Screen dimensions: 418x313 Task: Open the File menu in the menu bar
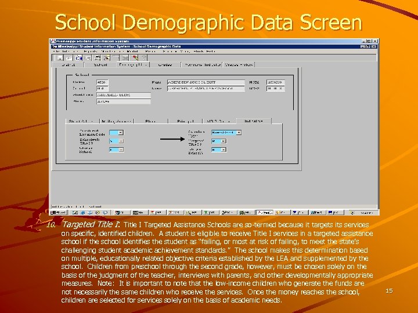[x=55, y=51]
